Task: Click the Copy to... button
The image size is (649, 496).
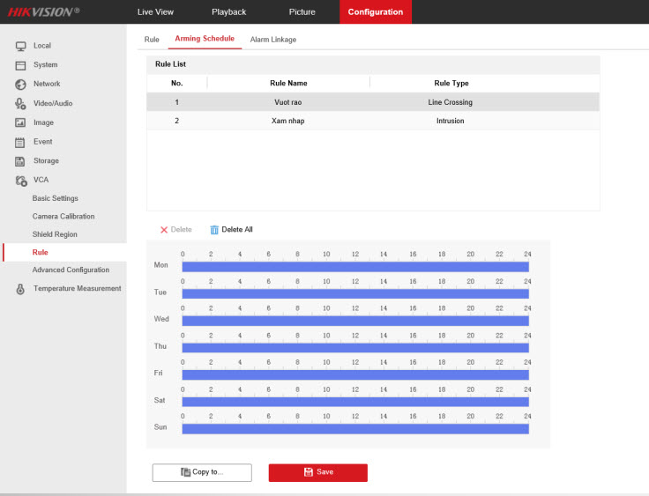Action: (202, 472)
